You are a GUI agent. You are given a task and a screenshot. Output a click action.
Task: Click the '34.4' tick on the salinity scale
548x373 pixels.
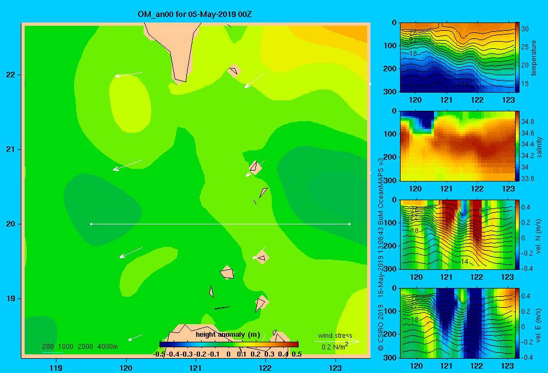[527, 144]
